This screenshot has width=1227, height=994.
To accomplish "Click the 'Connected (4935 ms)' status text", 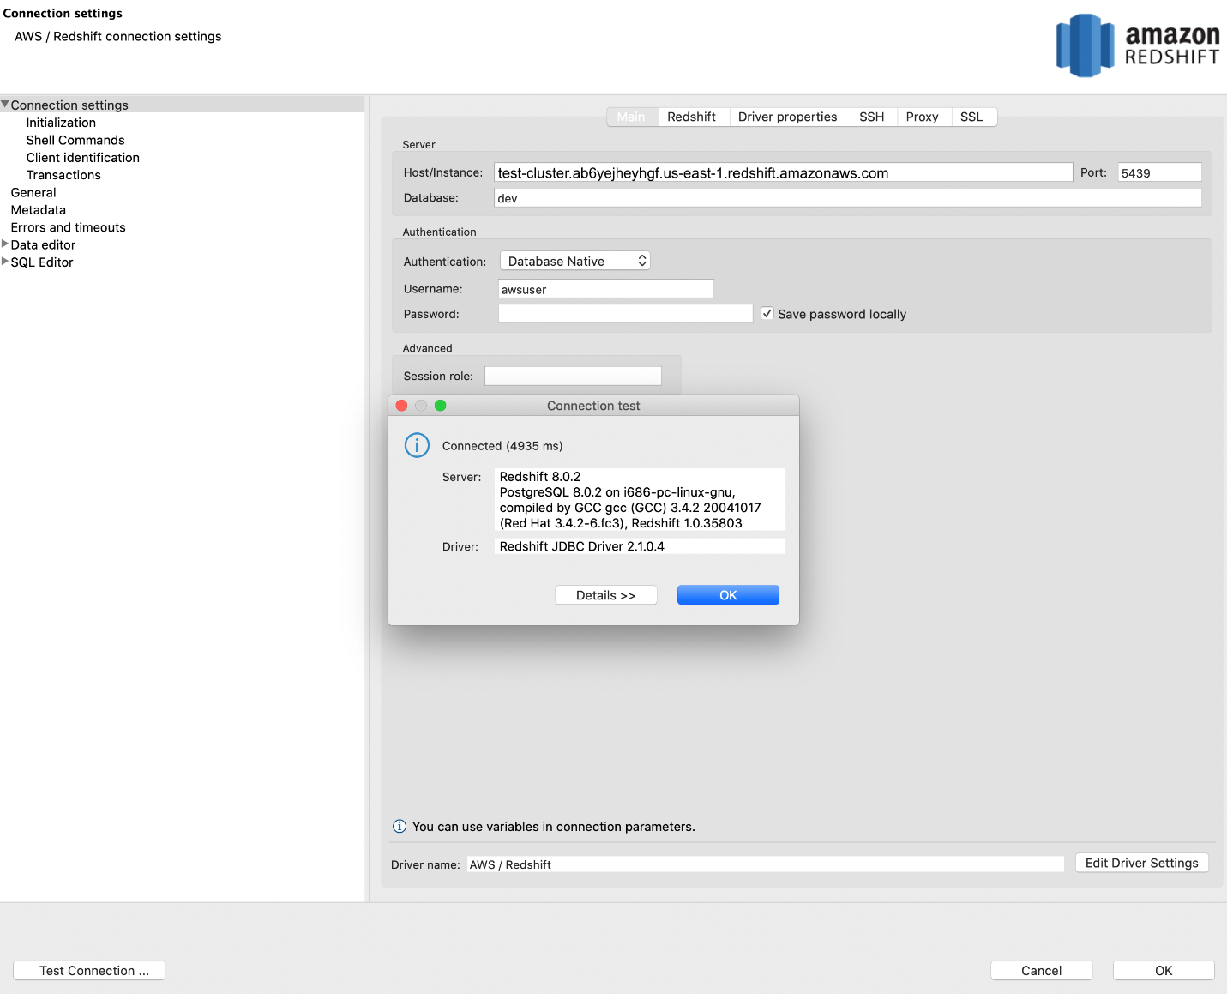I will pyautogui.click(x=502, y=446).
